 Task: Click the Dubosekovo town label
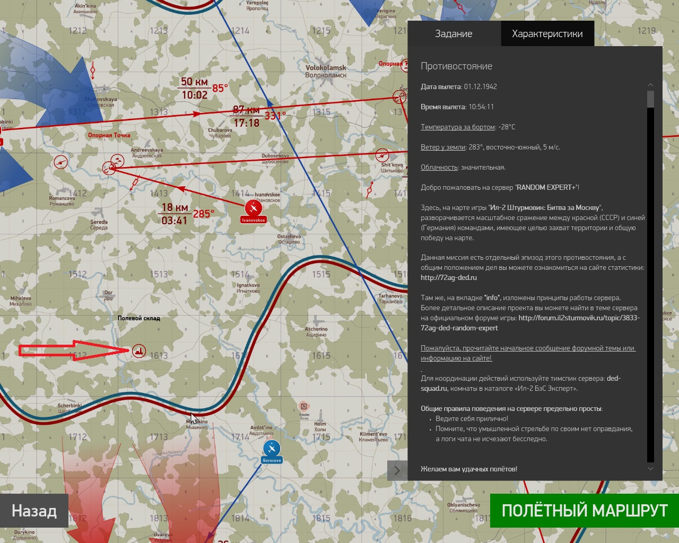(x=275, y=159)
